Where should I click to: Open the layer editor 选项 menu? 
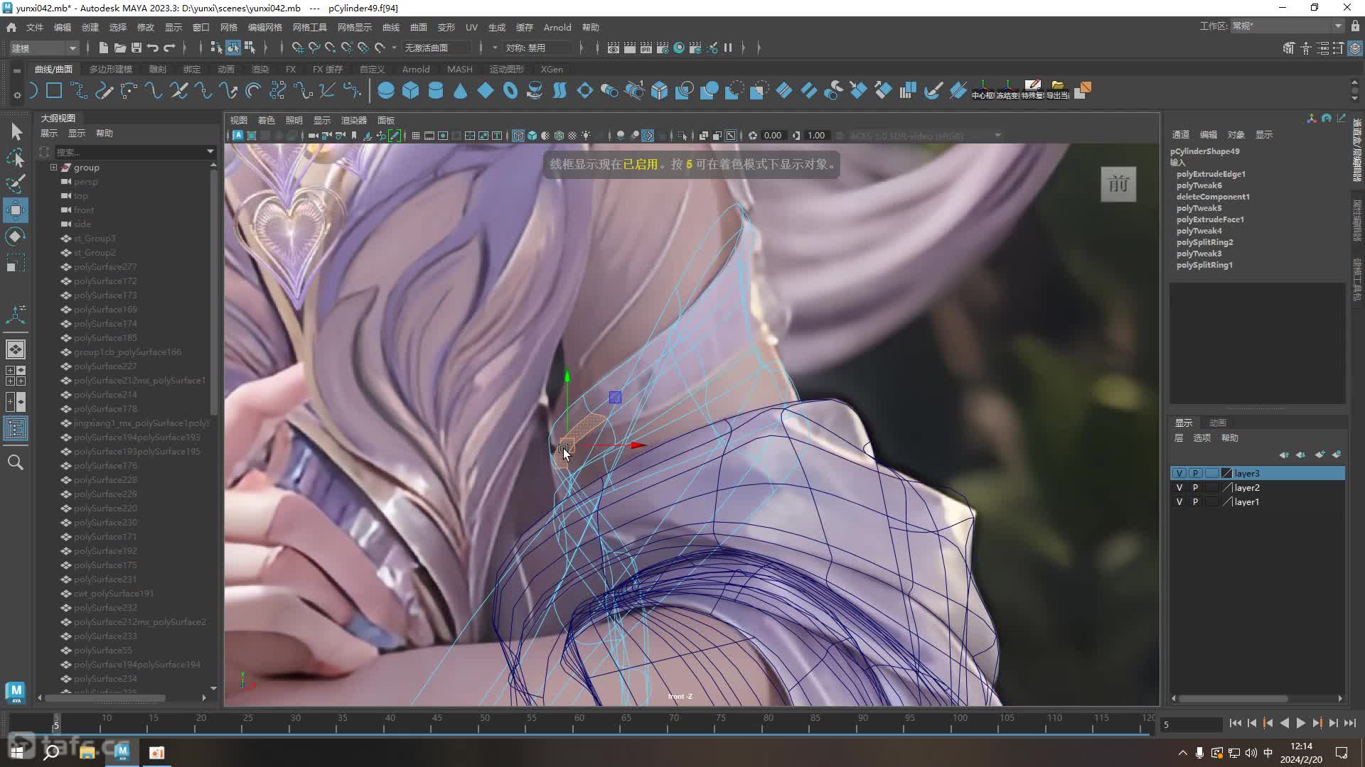coord(1201,437)
